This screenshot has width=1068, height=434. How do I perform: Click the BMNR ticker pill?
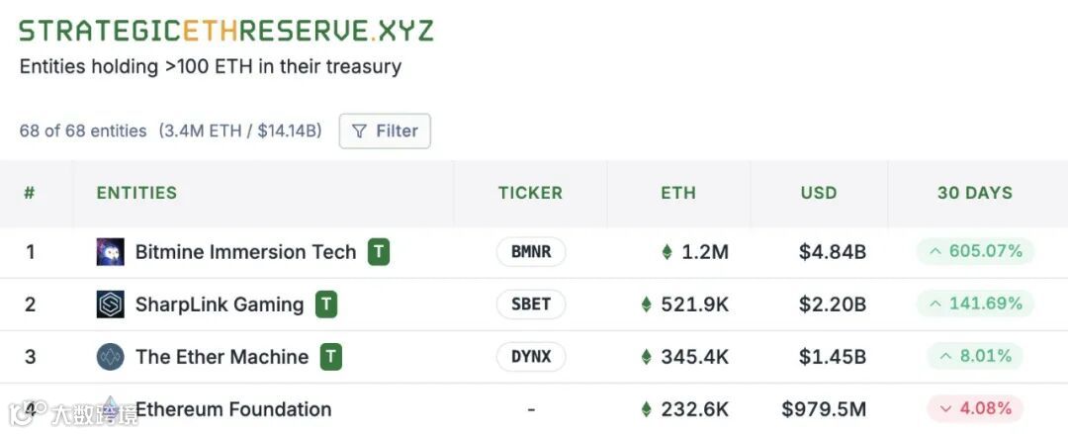point(531,252)
